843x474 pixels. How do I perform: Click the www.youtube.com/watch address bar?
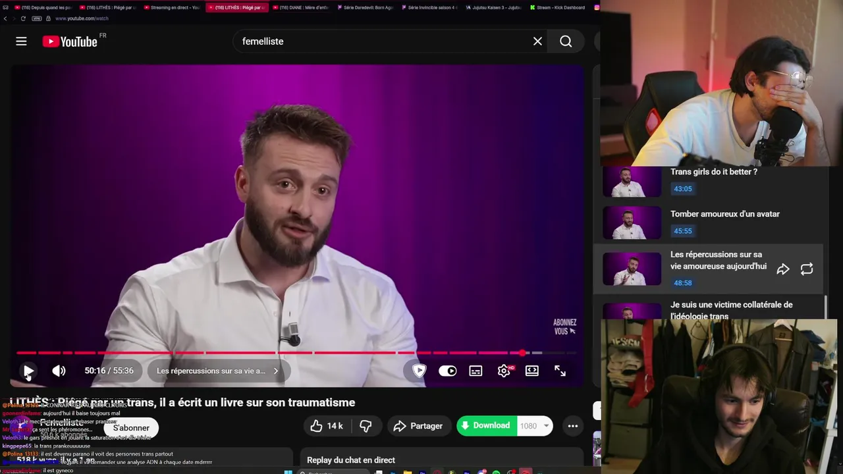pyautogui.click(x=82, y=18)
